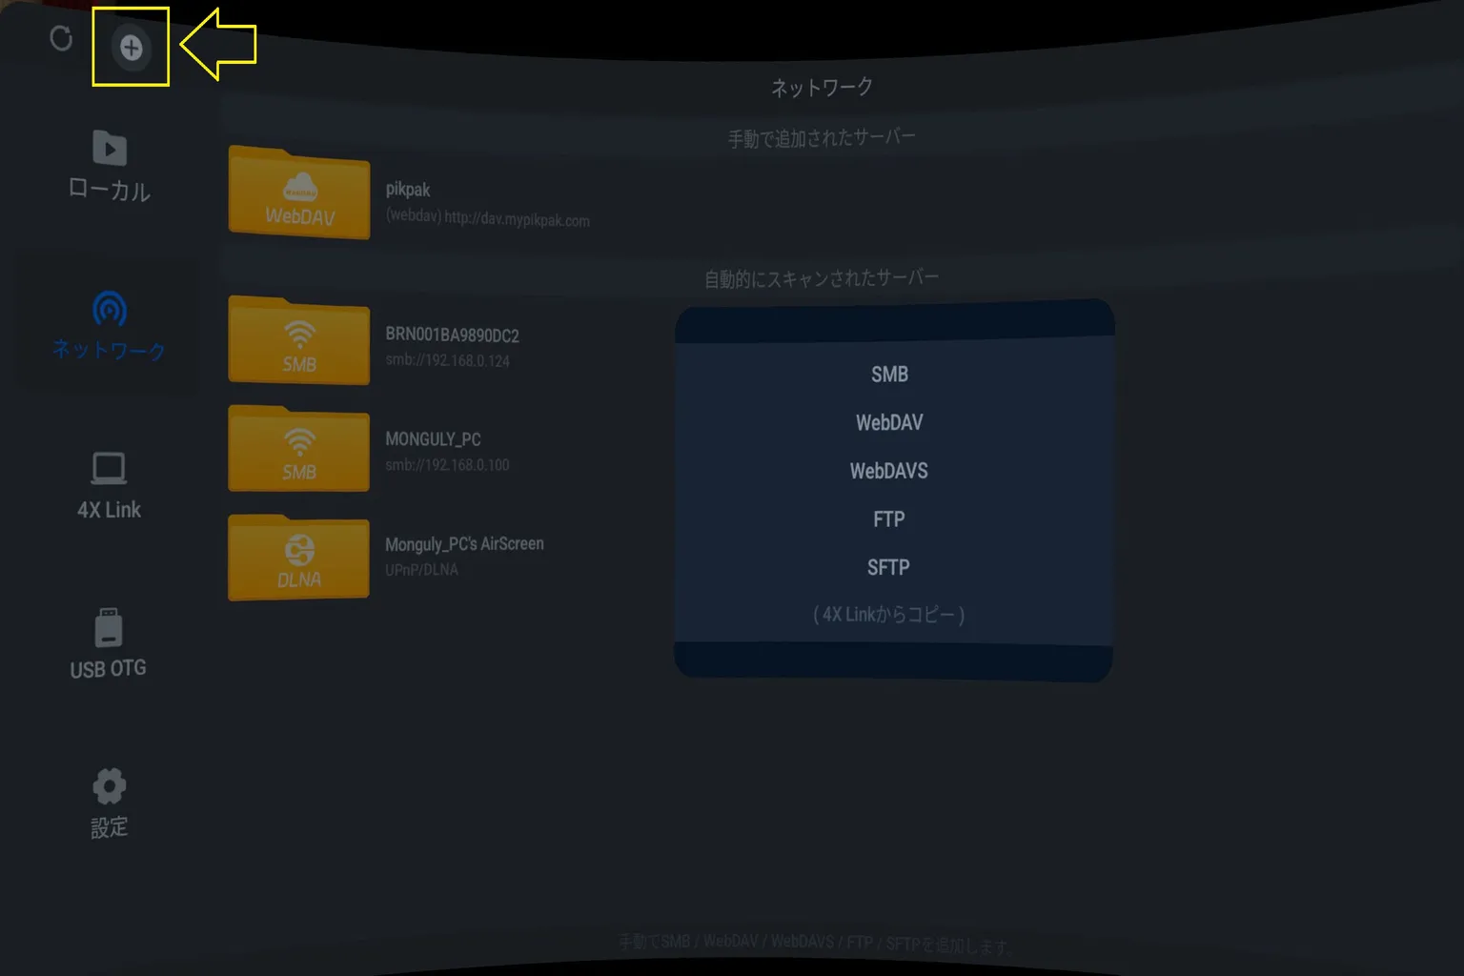Open the ローカル local files section
Image resolution: width=1464 pixels, height=976 pixels.
point(109,167)
